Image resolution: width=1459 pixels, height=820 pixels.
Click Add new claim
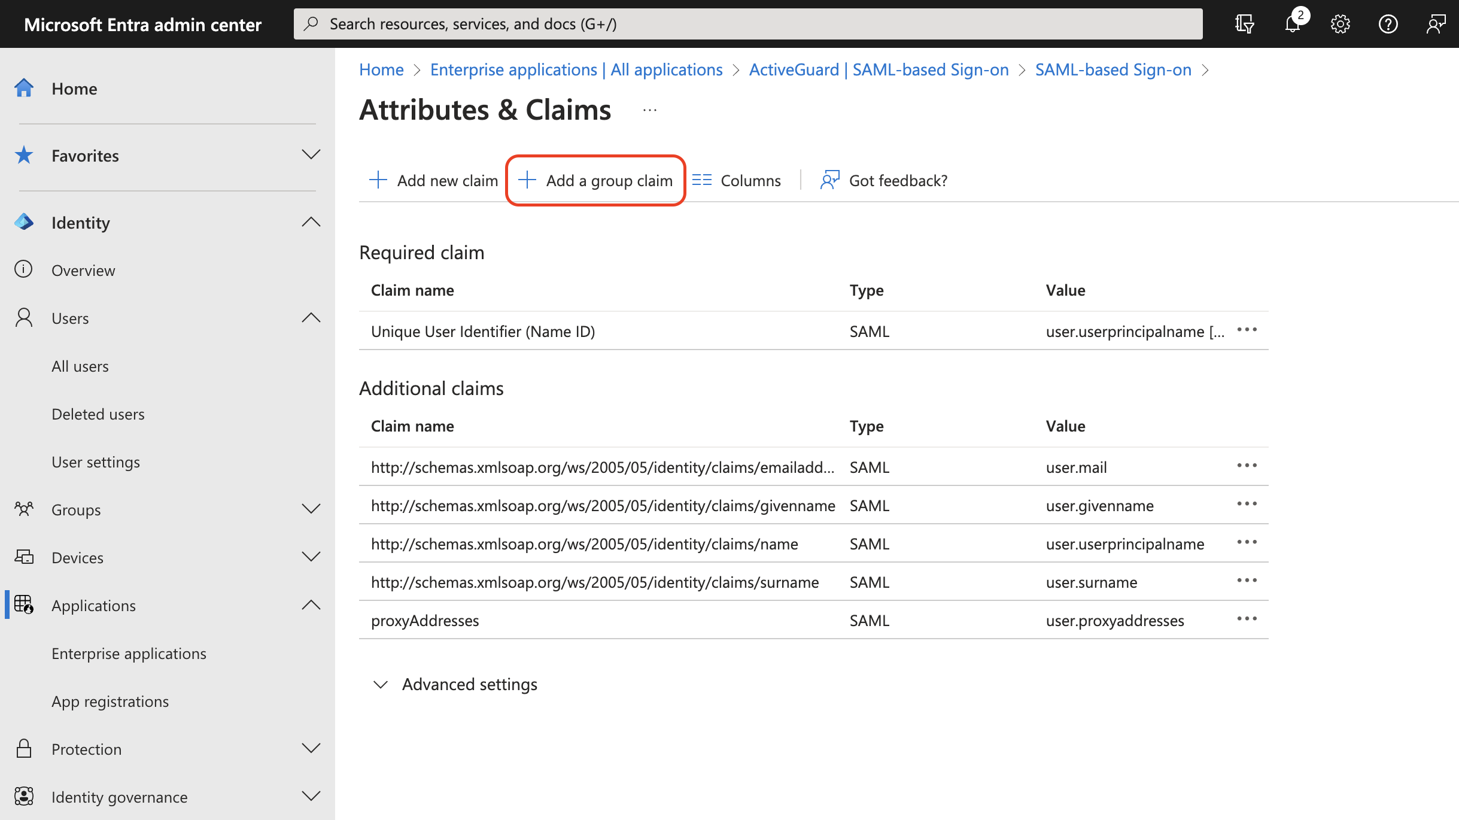[x=433, y=180]
